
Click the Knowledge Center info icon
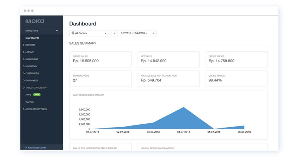[x=26, y=147]
